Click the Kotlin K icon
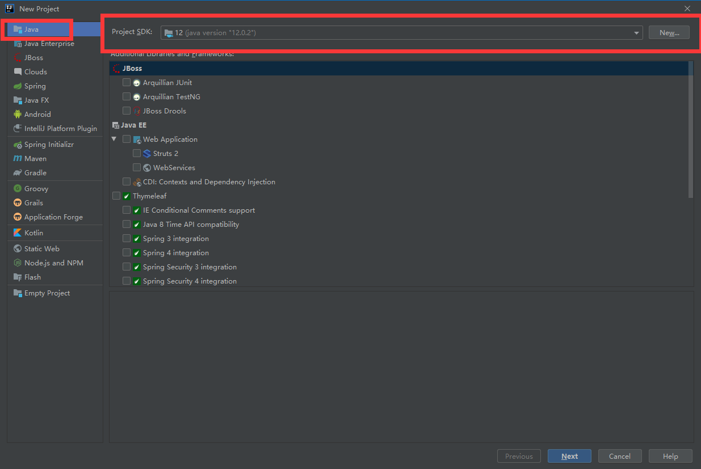 [x=18, y=233]
